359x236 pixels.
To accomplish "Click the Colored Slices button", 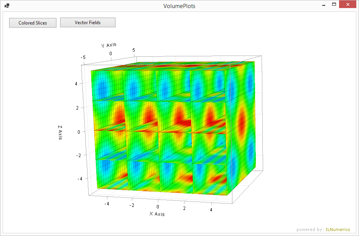I will point(33,23).
